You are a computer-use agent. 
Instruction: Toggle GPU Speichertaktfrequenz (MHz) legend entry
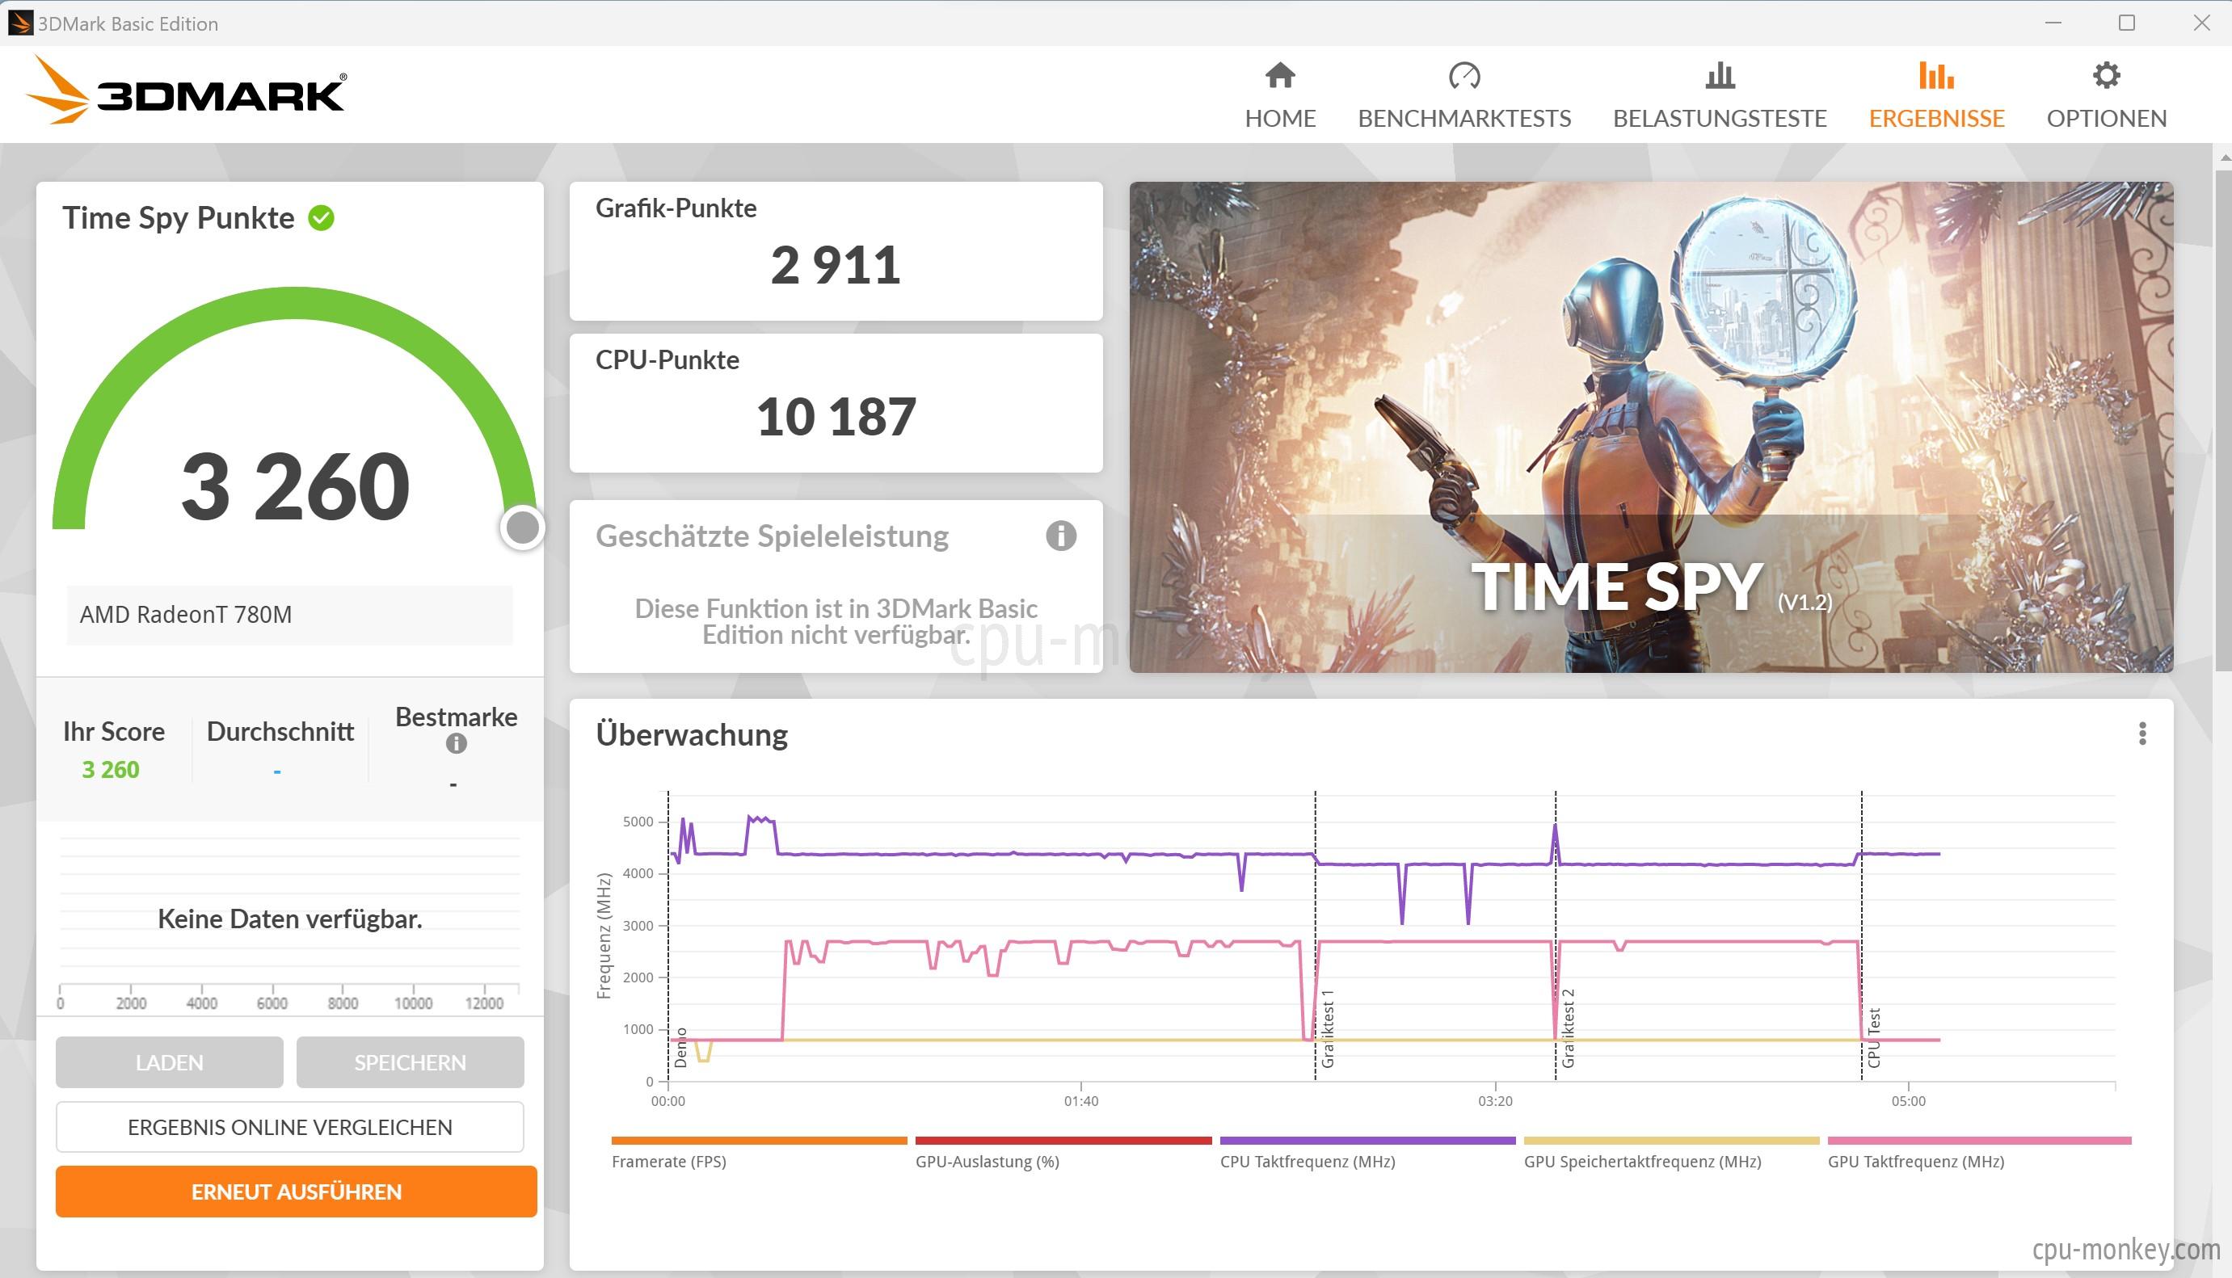point(1671,1154)
